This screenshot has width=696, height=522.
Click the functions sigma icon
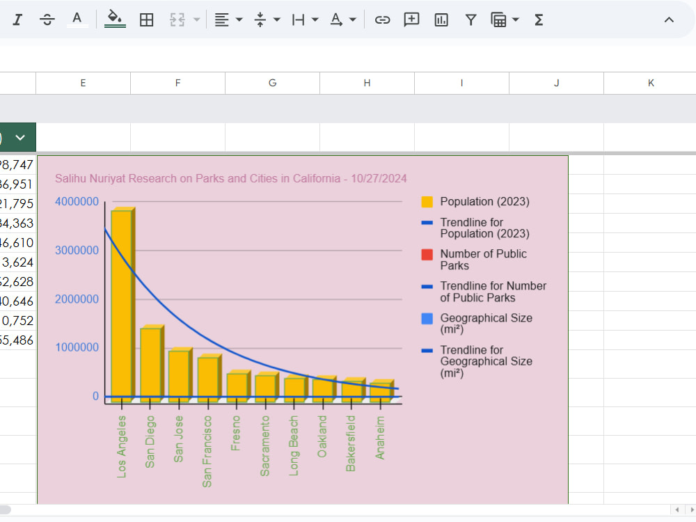(539, 19)
